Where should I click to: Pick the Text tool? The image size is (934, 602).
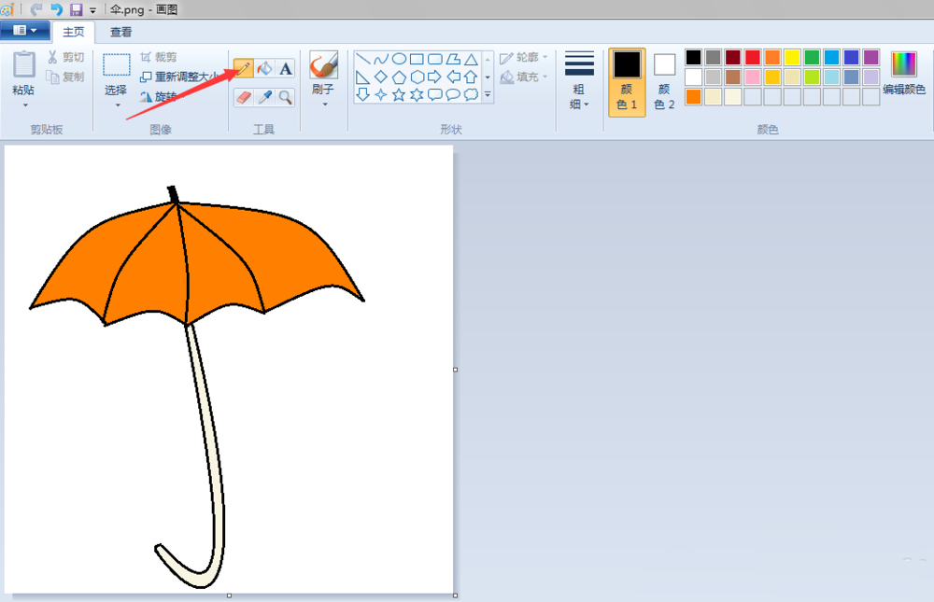[286, 68]
